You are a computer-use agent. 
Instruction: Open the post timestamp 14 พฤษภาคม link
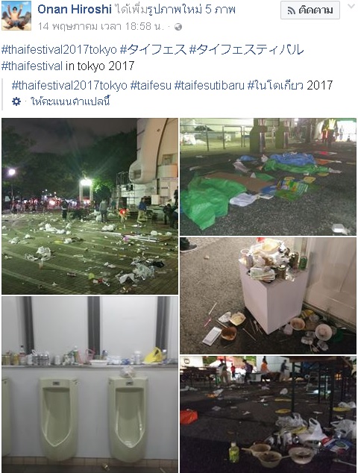tap(101, 27)
